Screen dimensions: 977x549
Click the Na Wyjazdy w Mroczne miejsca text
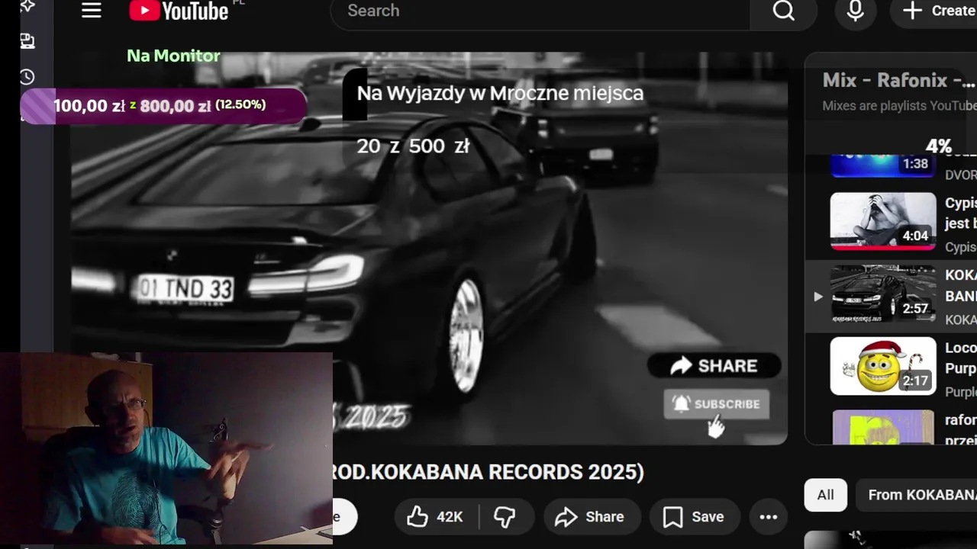[x=501, y=93]
